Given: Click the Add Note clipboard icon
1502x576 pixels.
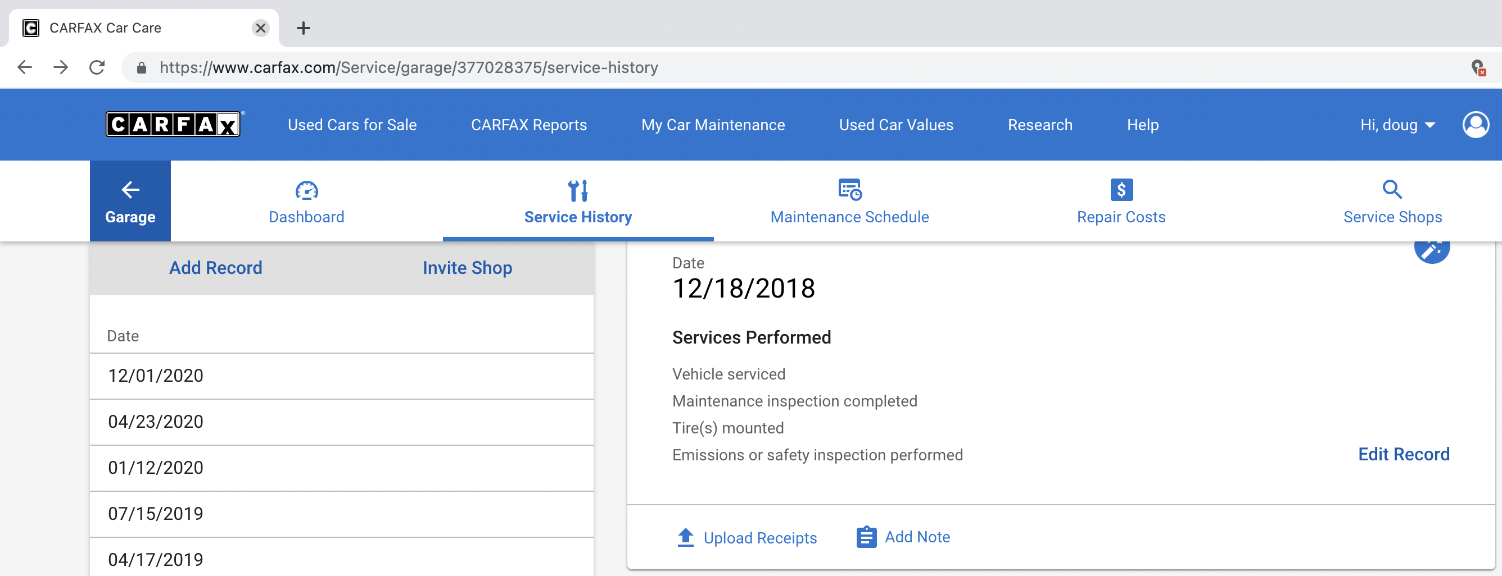Looking at the screenshot, I should [866, 536].
